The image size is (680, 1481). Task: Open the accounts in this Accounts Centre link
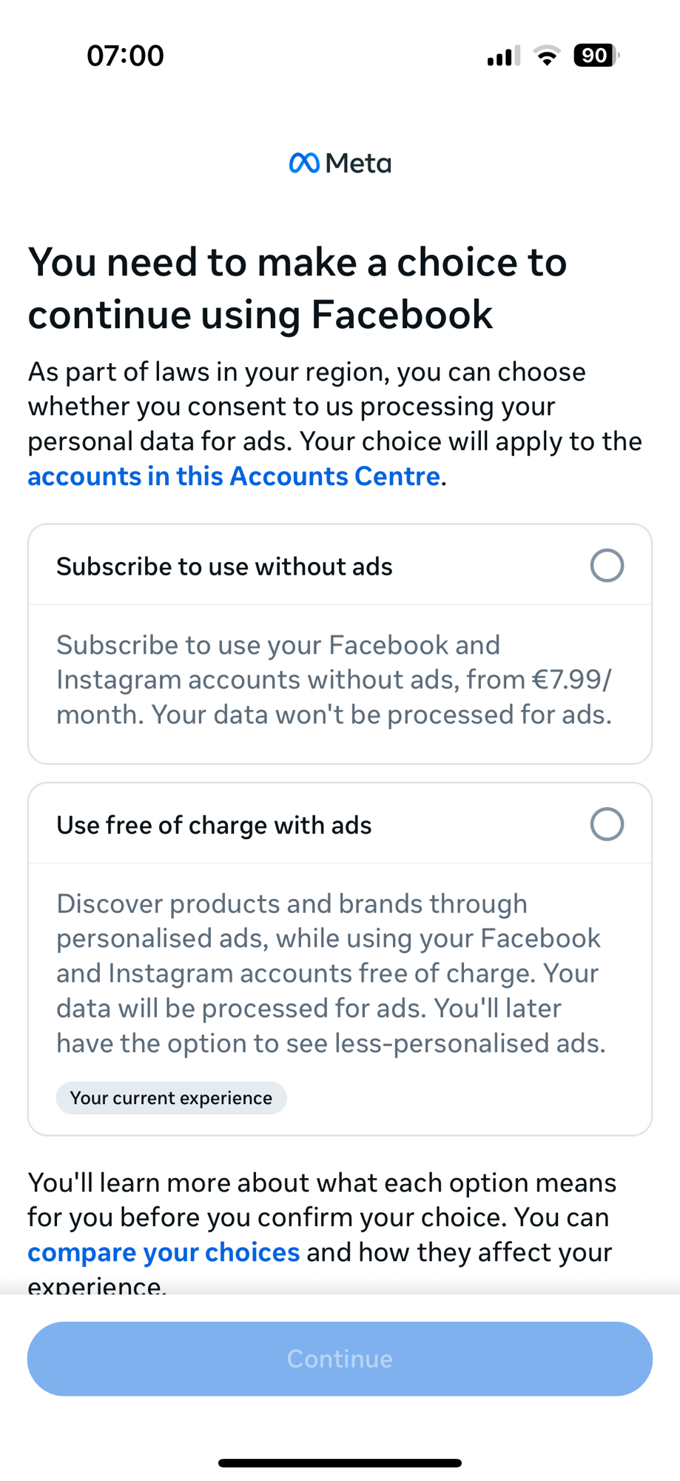point(234,476)
